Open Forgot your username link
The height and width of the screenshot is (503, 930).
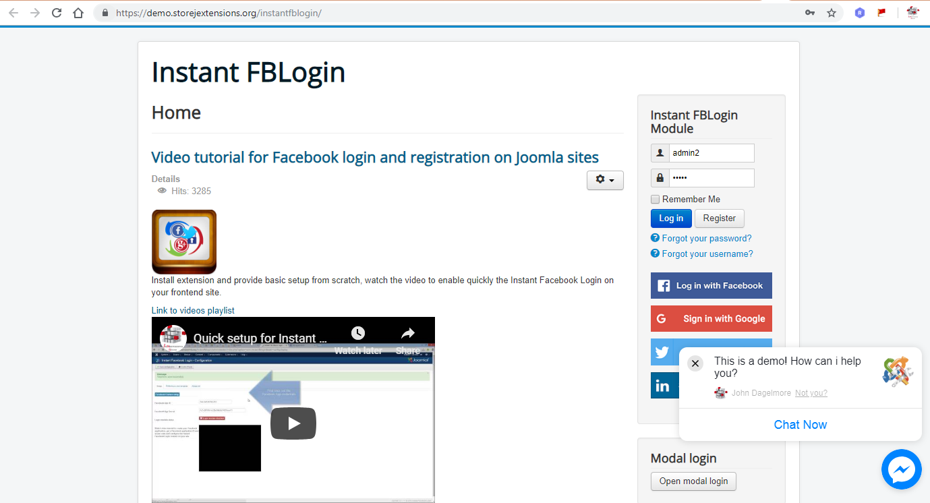(x=707, y=254)
